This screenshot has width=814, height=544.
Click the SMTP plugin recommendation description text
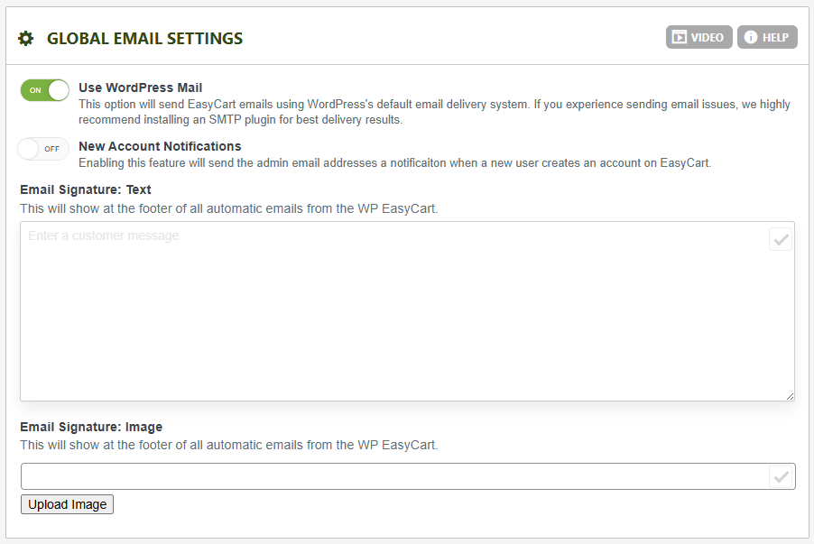tap(433, 112)
